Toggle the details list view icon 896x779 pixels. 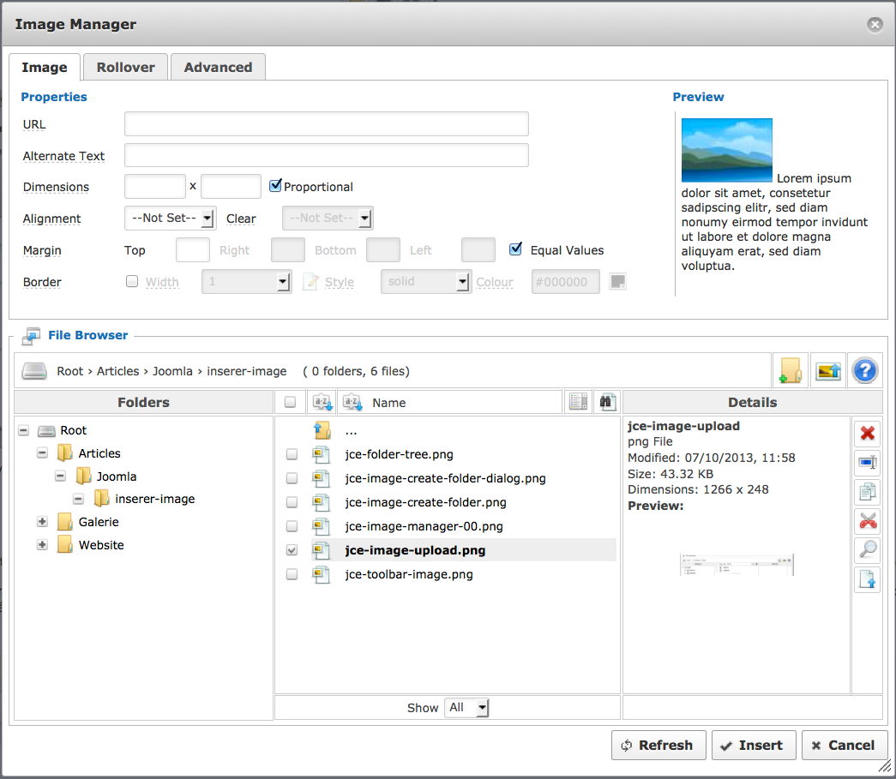click(578, 402)
